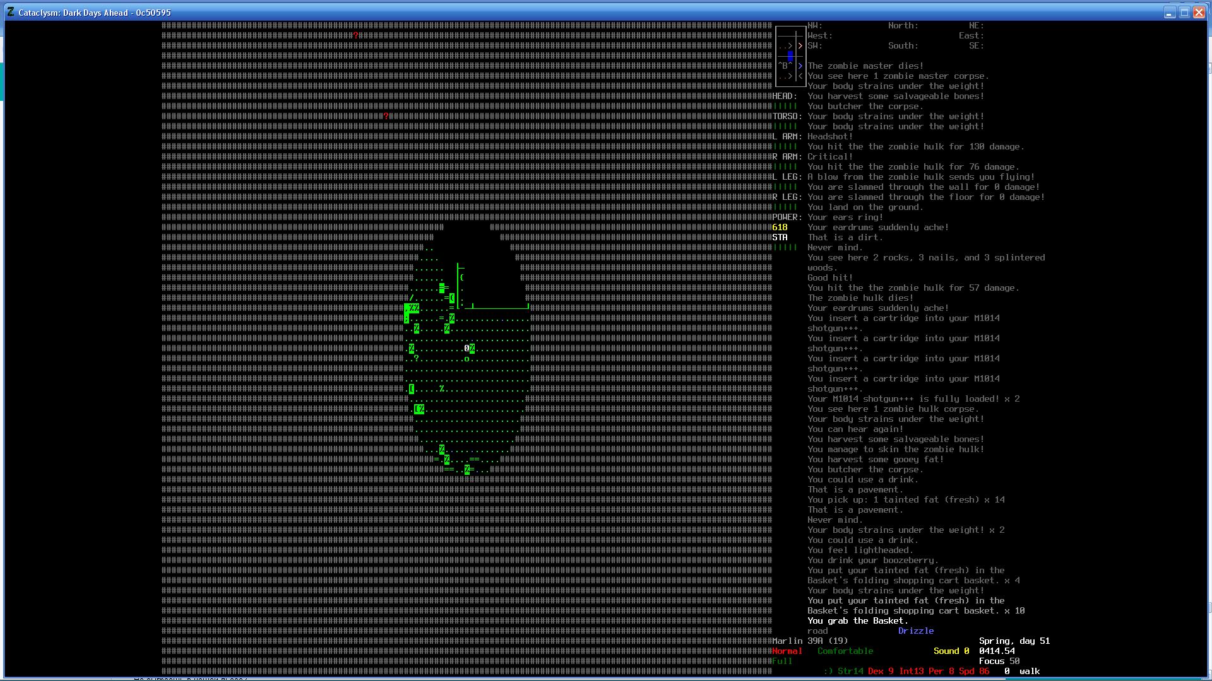The image size is (1212, 681).
Task: Click the yellow 618 power value
Action: [780, 227]
